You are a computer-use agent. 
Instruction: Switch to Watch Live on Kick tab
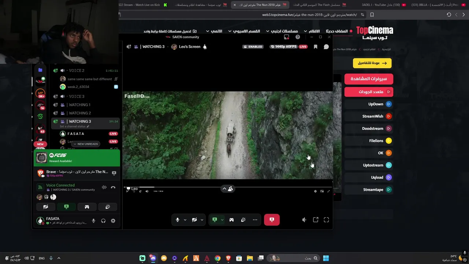pos(143,5)
